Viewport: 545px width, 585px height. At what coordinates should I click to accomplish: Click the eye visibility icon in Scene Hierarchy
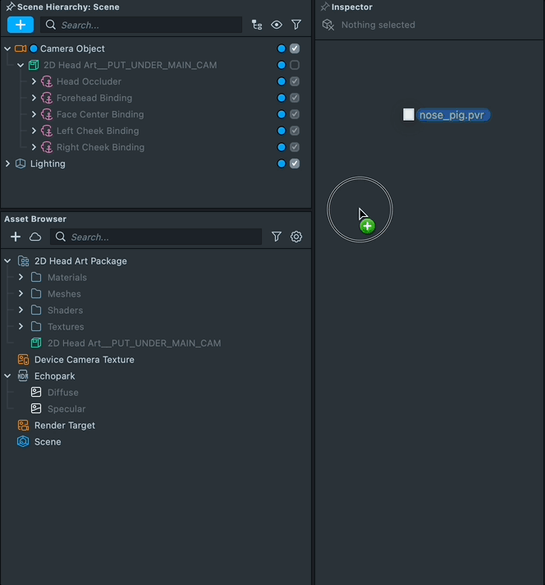[277, 25]
